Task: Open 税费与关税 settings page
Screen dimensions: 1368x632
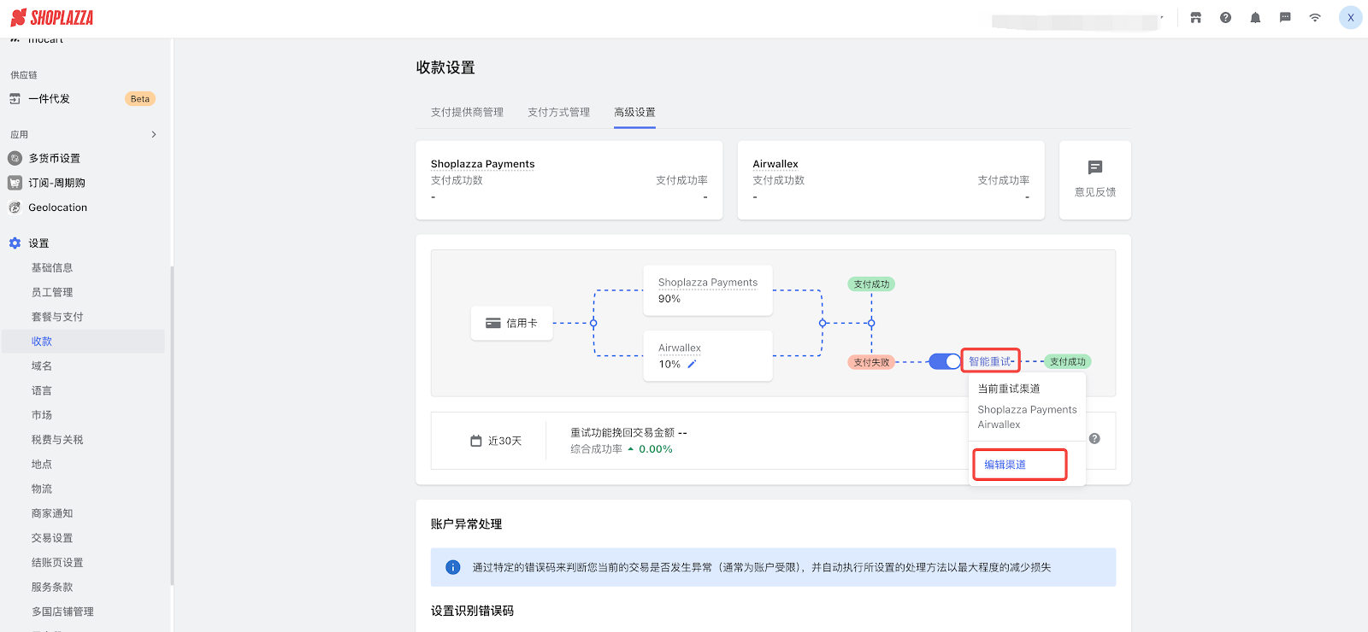Action: (57, 440)
